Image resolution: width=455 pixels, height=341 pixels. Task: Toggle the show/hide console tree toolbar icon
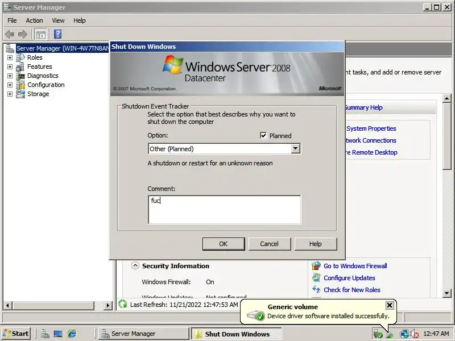[40, 35]
